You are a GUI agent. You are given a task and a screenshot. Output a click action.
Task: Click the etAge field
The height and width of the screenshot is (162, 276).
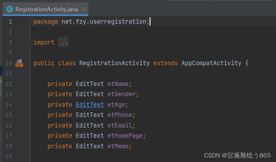point(116,105)
